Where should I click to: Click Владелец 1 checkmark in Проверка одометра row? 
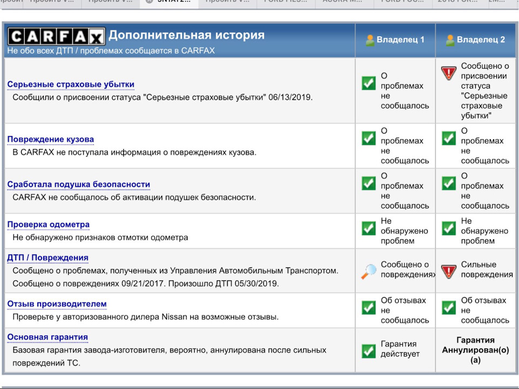click(368, 228)
